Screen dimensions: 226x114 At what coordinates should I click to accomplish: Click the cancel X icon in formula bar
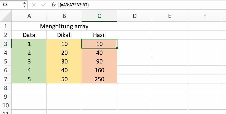click(34, 5)
